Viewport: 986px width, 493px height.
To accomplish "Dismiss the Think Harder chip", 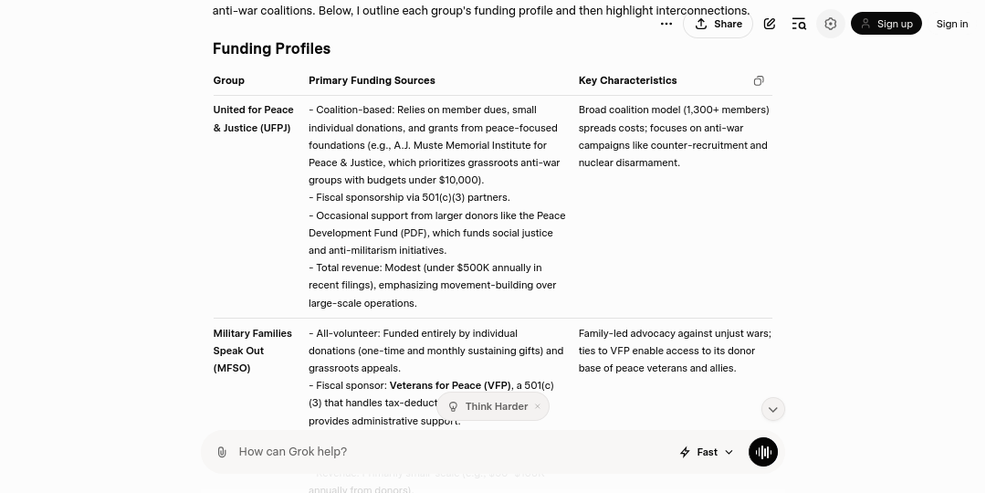I will point(538,406).
